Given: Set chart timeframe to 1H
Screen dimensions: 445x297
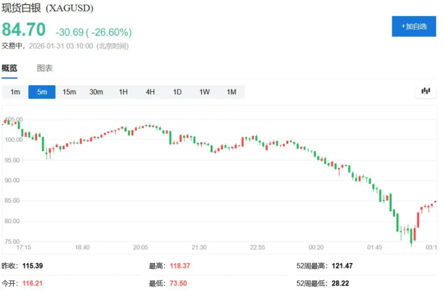Looking at the screenshot, I should coord(123,92).
